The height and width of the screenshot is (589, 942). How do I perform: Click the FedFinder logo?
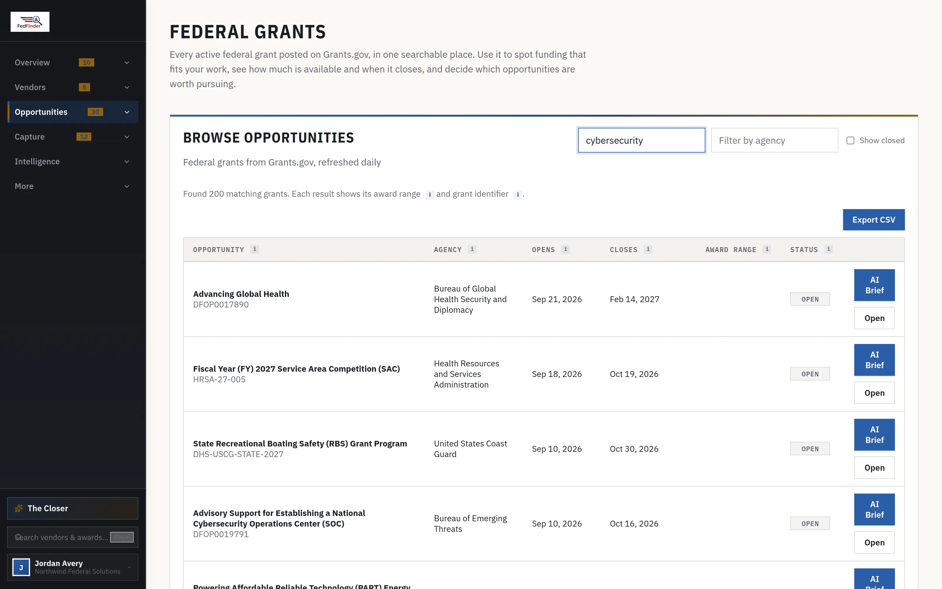(30, 22)
